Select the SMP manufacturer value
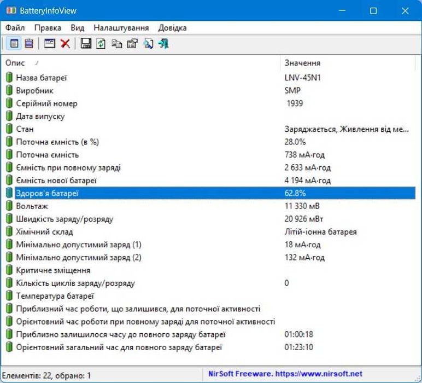422x383 pixels. tap(292, 90)
